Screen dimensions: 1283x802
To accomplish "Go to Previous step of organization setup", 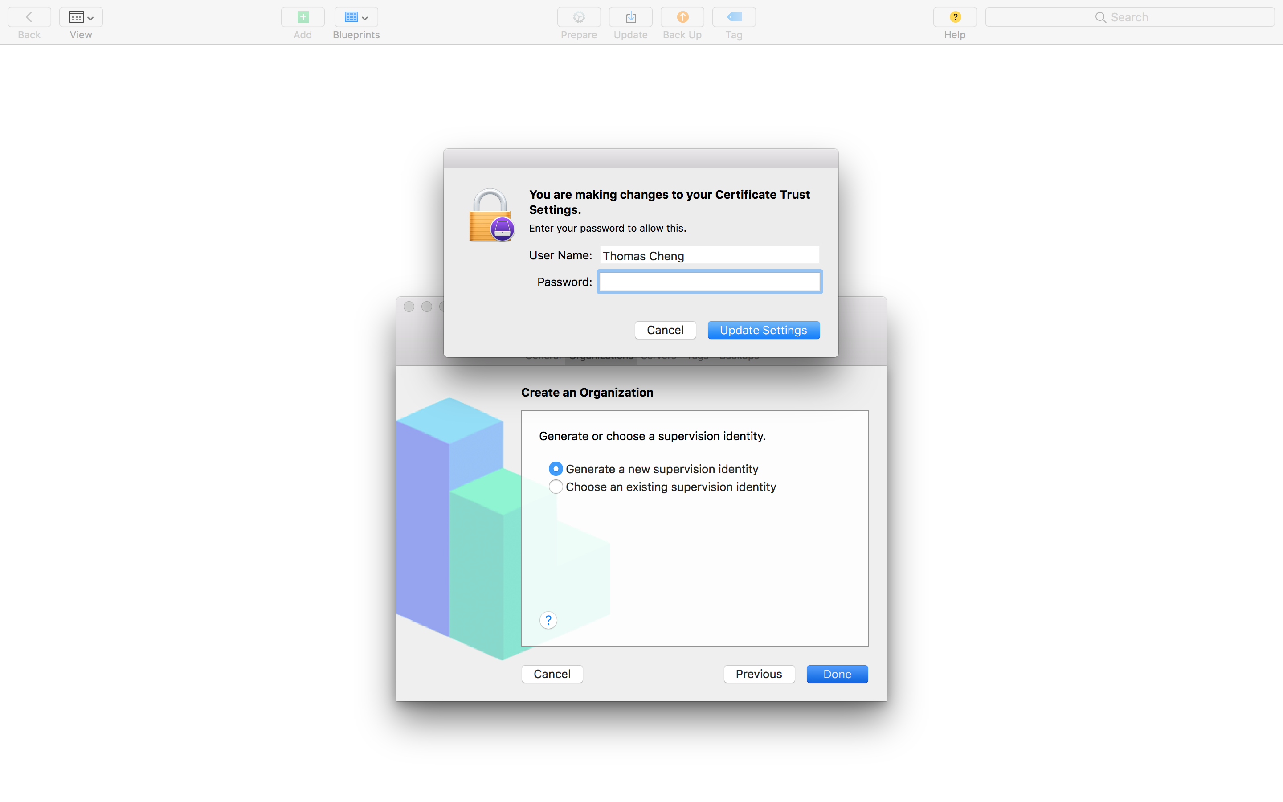I will click(x=759, y=674).
